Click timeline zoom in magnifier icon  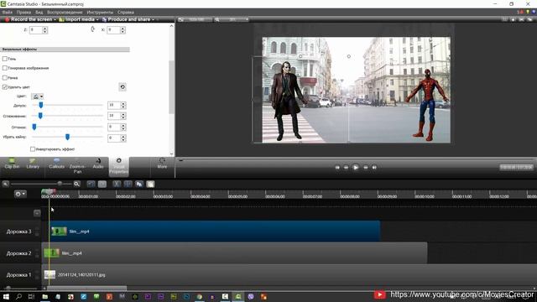pyautogui.click(x=76, y=184)
